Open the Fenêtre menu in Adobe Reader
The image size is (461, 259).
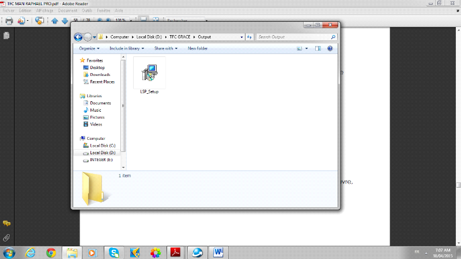pyautogui.click(x=104, y=10)
